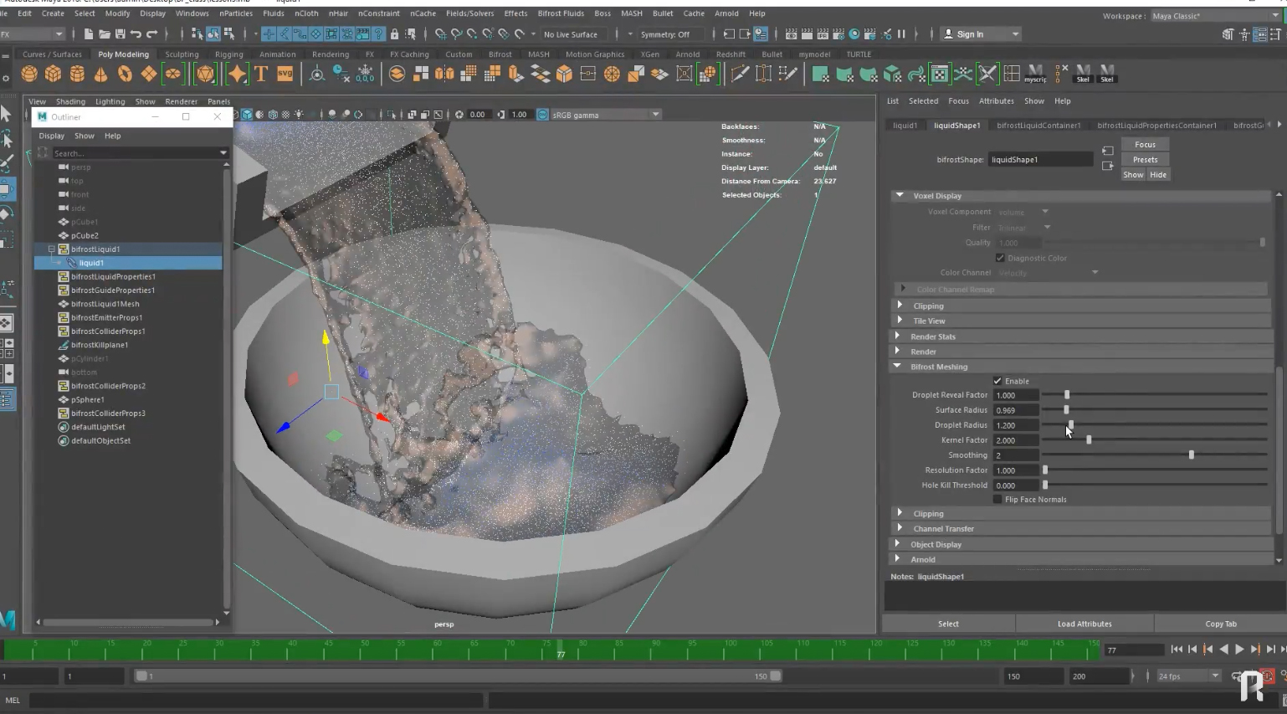Create polygon text with the T icon
The height and width of the screenshot is (714, 1287).
[261, 74]
